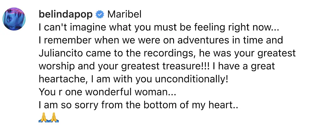Click the line starting "I am so sorry"
The height and width of the screenshot is (128, 320).
pos(138,105)
